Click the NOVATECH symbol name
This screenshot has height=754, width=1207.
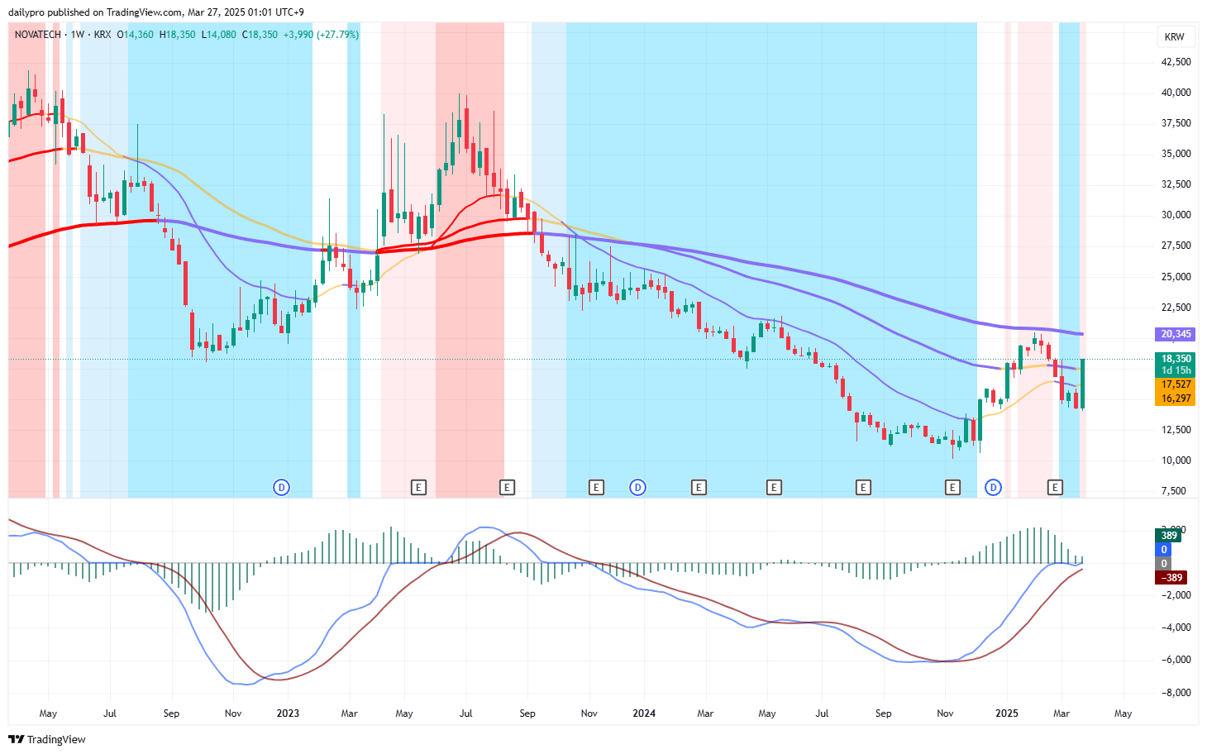click(x=38, y=35)
